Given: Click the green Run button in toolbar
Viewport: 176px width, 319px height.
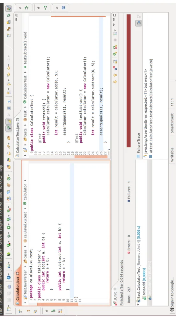Looking at the screenshot, I should [x=9, y=227].
